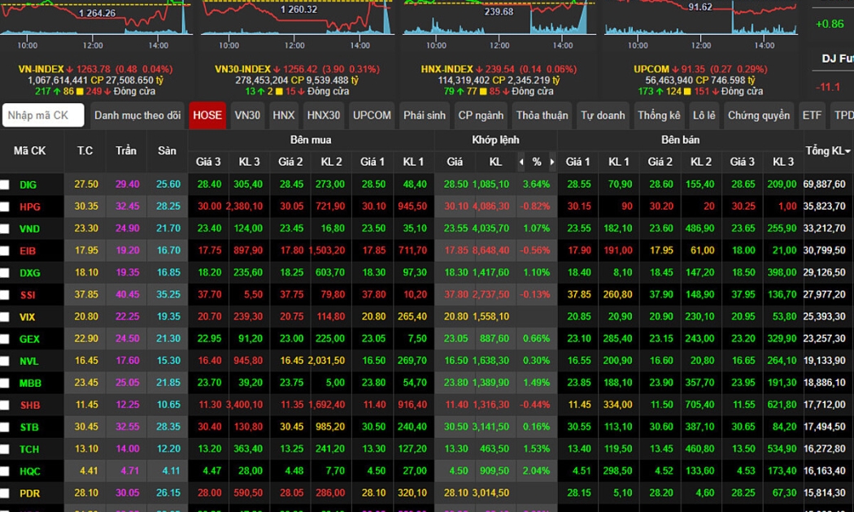The width and height of the screenshot is (854, 512).
Task: Switch to the UPCOM tab
Action: 372,115
